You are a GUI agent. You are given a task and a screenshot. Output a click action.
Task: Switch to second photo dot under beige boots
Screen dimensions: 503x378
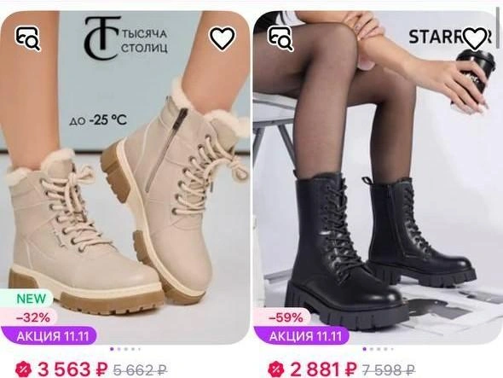119,349
